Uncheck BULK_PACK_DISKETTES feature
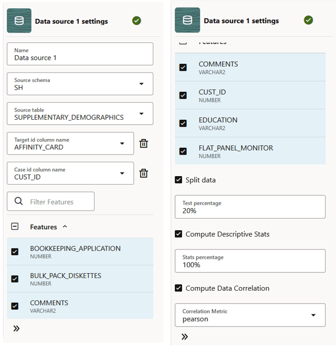Viewport: 336px width, 347px height. (x=15, y=279)
